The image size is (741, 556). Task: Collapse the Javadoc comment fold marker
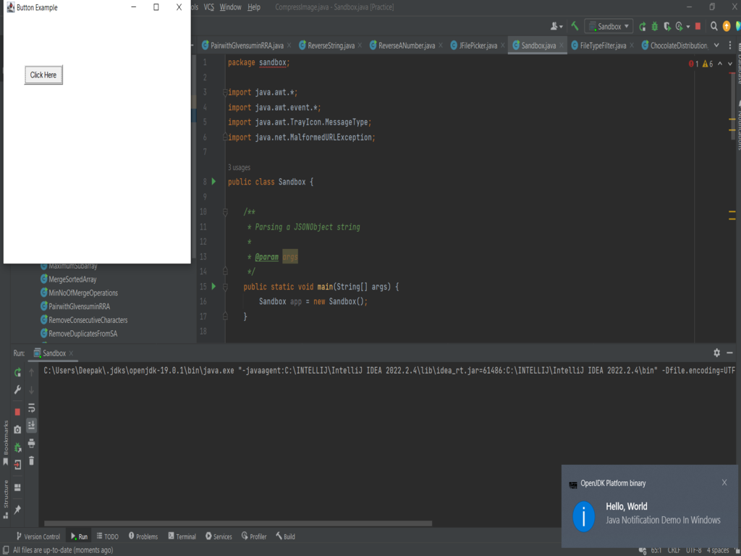pos(226,212)
